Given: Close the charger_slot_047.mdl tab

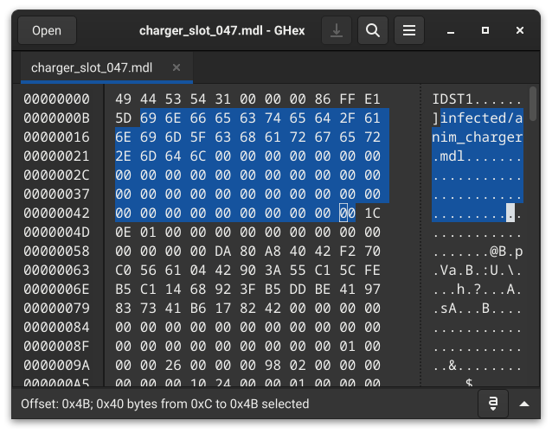Looking at the screenshot, I should [x=177, y=67].
